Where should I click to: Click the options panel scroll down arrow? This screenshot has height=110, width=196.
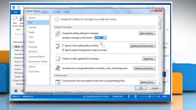pyautogui.click(x=160, y=83)
